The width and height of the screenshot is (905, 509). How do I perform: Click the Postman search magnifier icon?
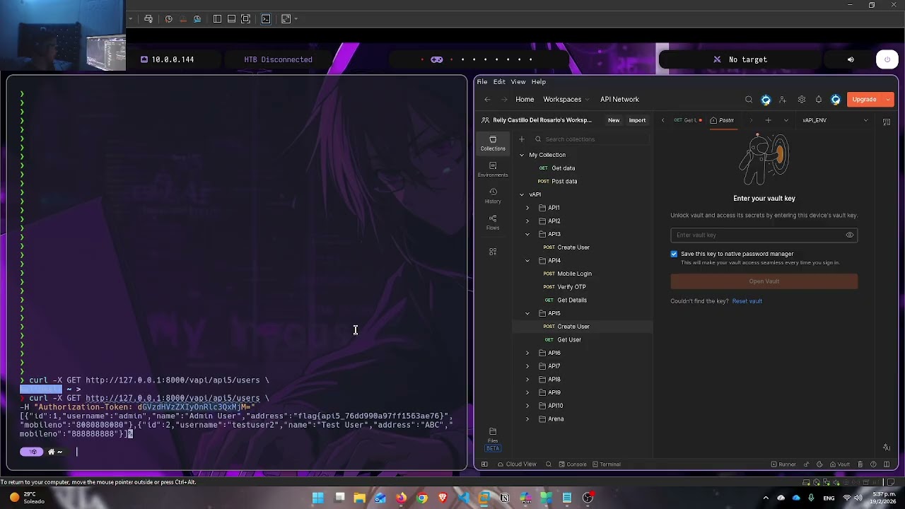[x=749, y=100]
